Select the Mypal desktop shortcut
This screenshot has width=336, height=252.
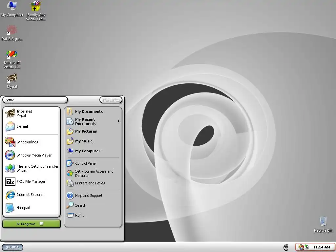tap(12, 81)
